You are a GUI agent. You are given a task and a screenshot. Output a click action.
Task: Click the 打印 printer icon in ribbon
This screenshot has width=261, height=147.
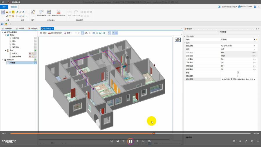49,12
